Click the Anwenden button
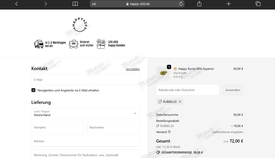275x158 pixels. coord(233,90)
